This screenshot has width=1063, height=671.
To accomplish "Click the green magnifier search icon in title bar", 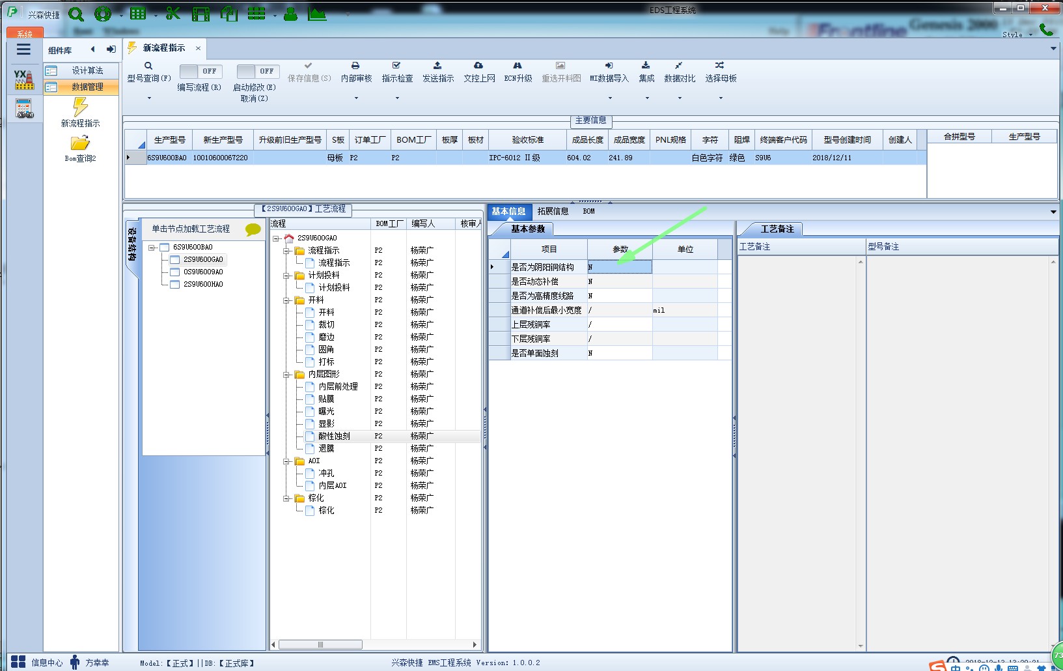I will pos(76,14).
